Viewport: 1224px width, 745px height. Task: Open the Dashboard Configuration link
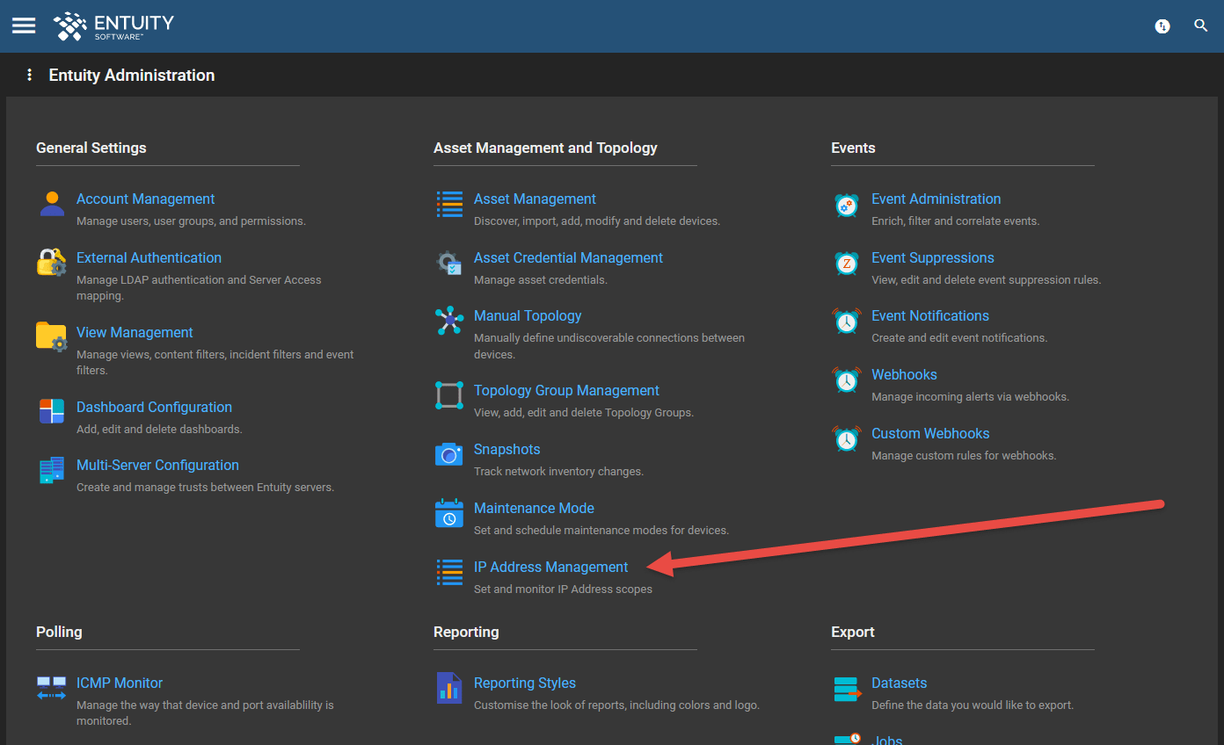[154, 408]
